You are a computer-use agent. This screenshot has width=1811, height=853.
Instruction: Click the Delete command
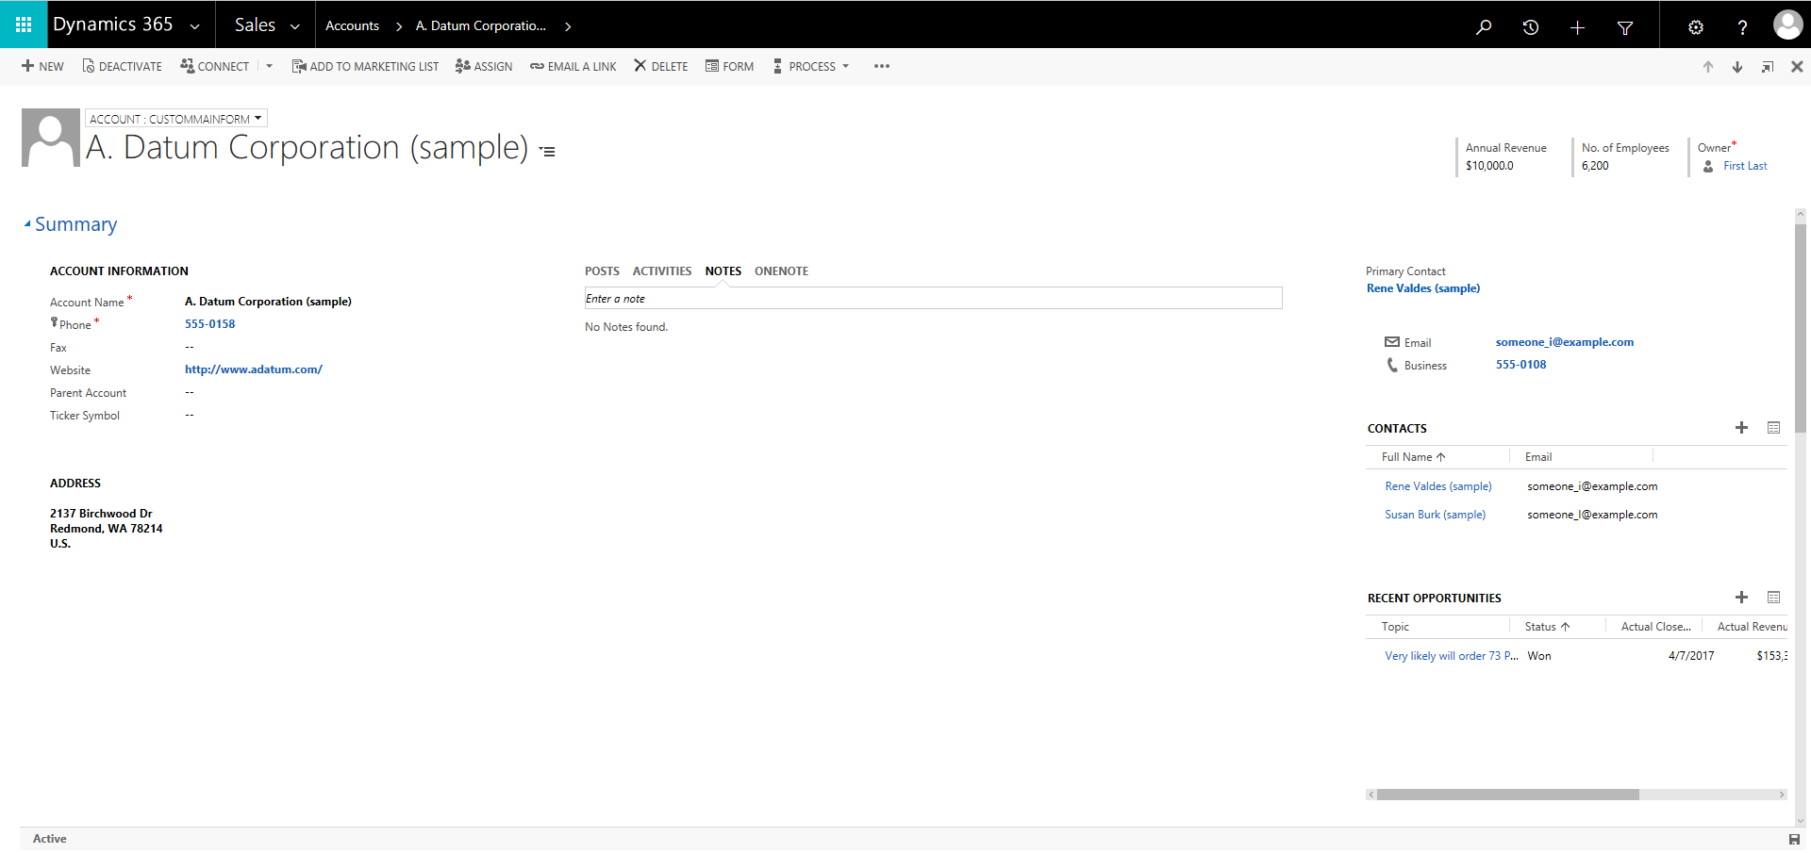660,66
